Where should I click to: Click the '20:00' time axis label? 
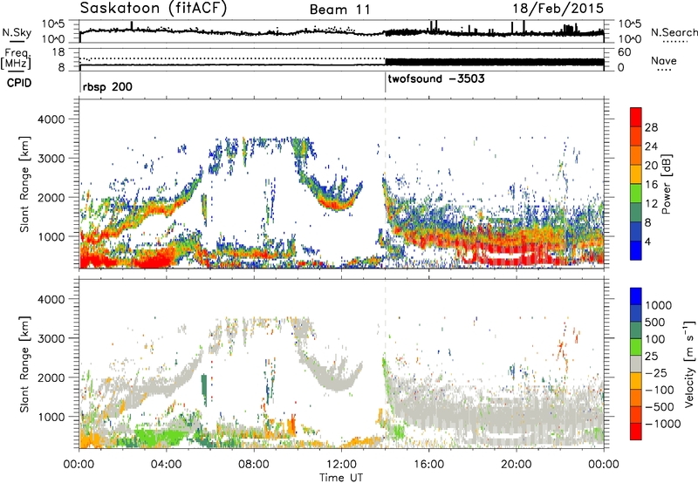(x=517, y=465)
